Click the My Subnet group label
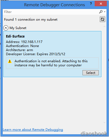The image size is (109, 137). click(18, 28)
